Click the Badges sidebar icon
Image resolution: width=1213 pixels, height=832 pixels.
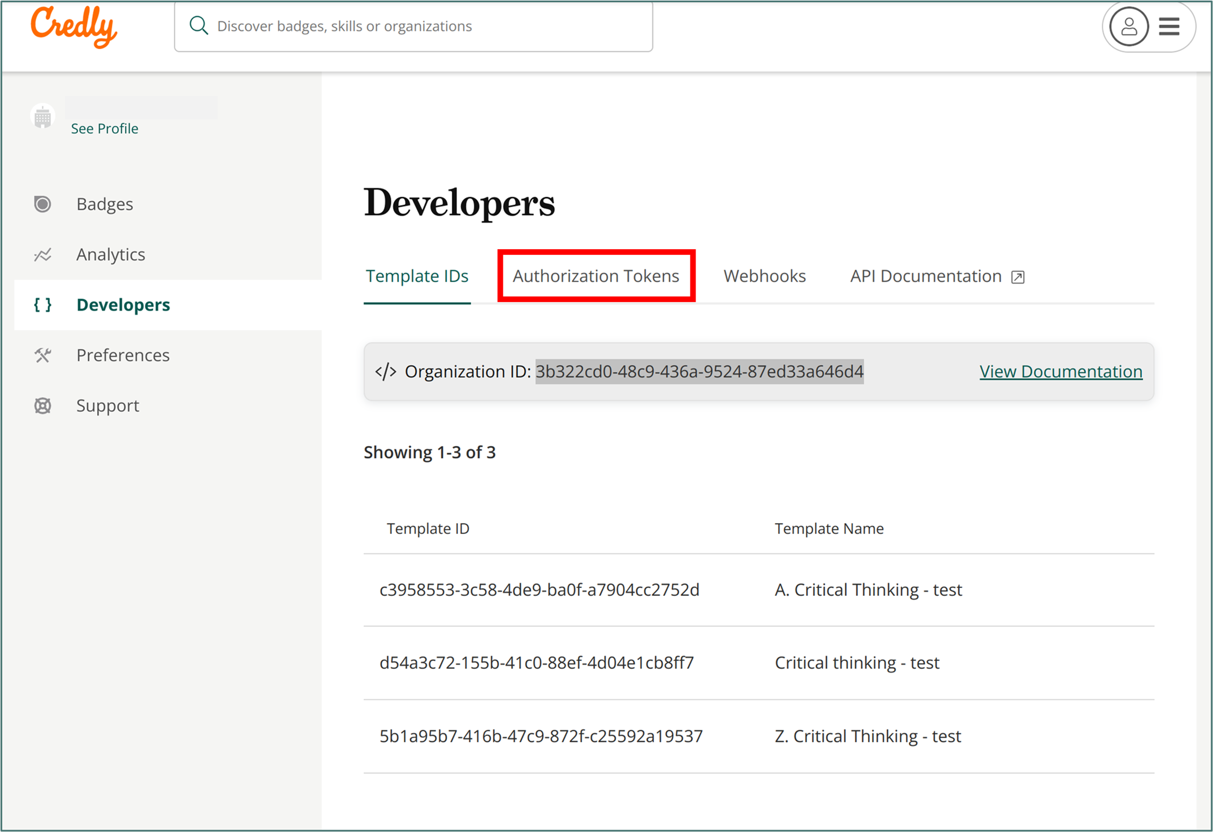coord(42,204)
